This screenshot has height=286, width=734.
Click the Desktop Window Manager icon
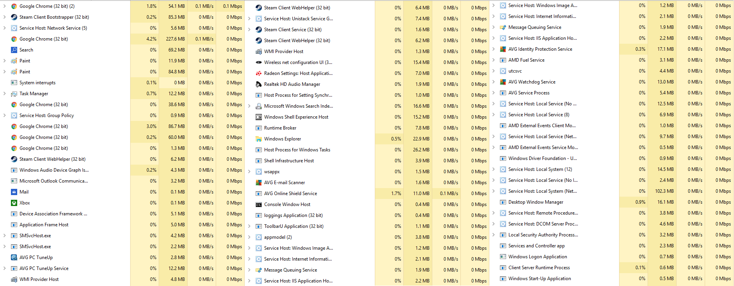(x=503, y=202)
